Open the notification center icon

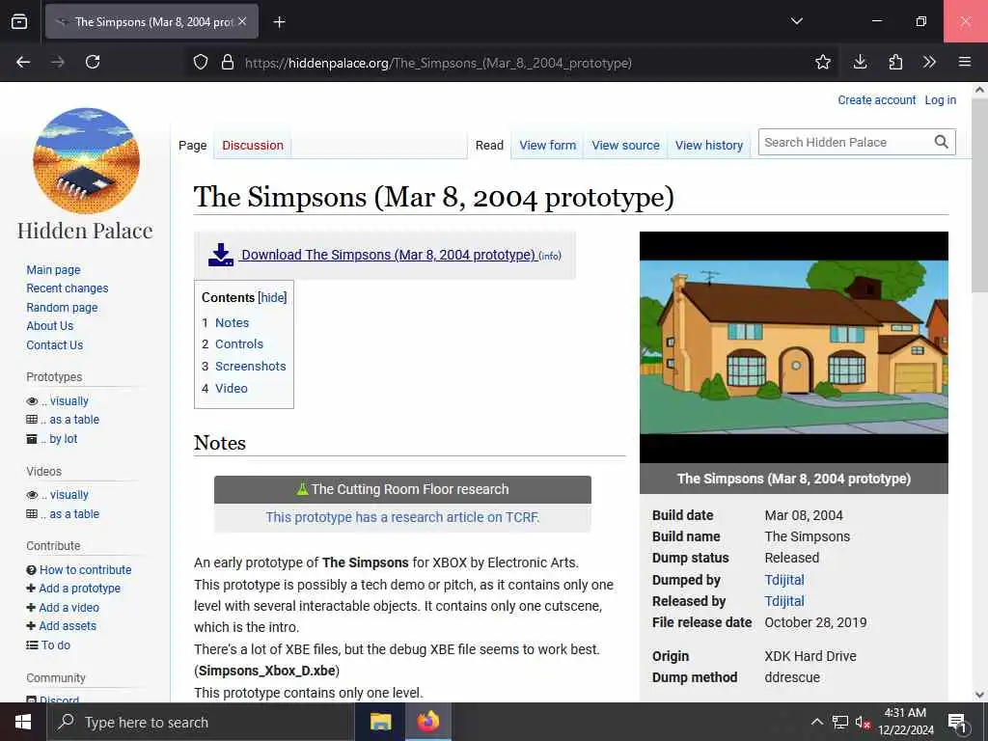(957, 723)
